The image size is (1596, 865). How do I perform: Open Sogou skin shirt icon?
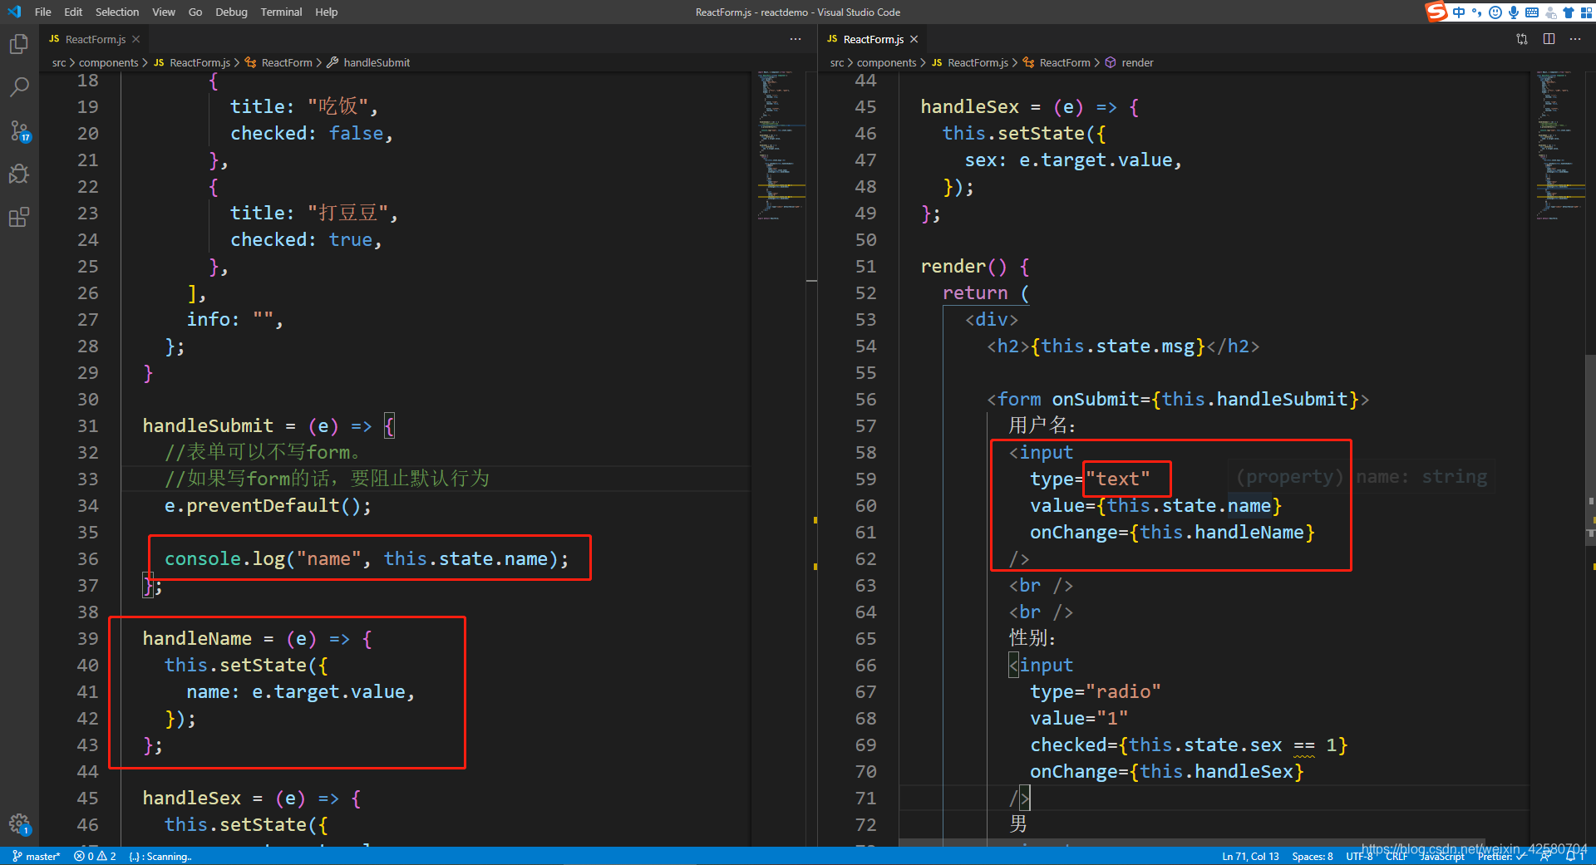[1569, 12]
